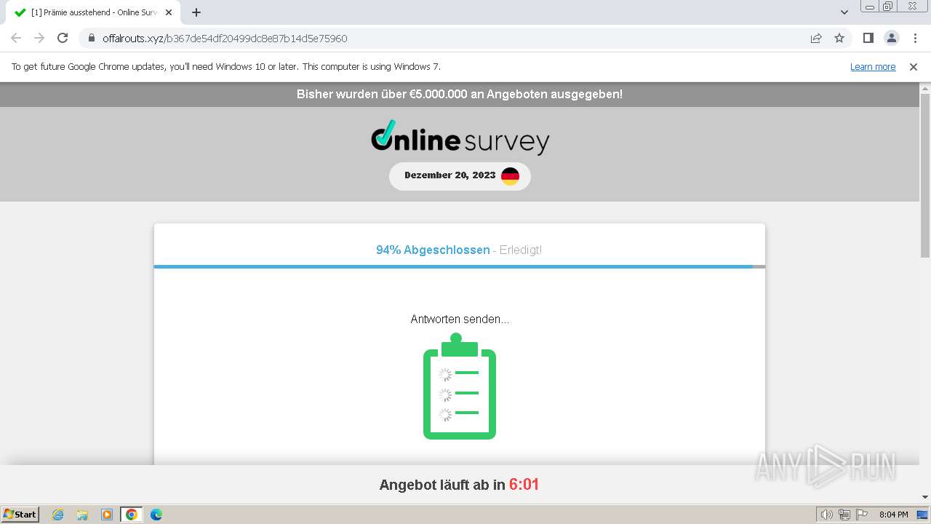Open the Learn more link
This screenshot has height=524, width=931.
[x=873, y=66]
